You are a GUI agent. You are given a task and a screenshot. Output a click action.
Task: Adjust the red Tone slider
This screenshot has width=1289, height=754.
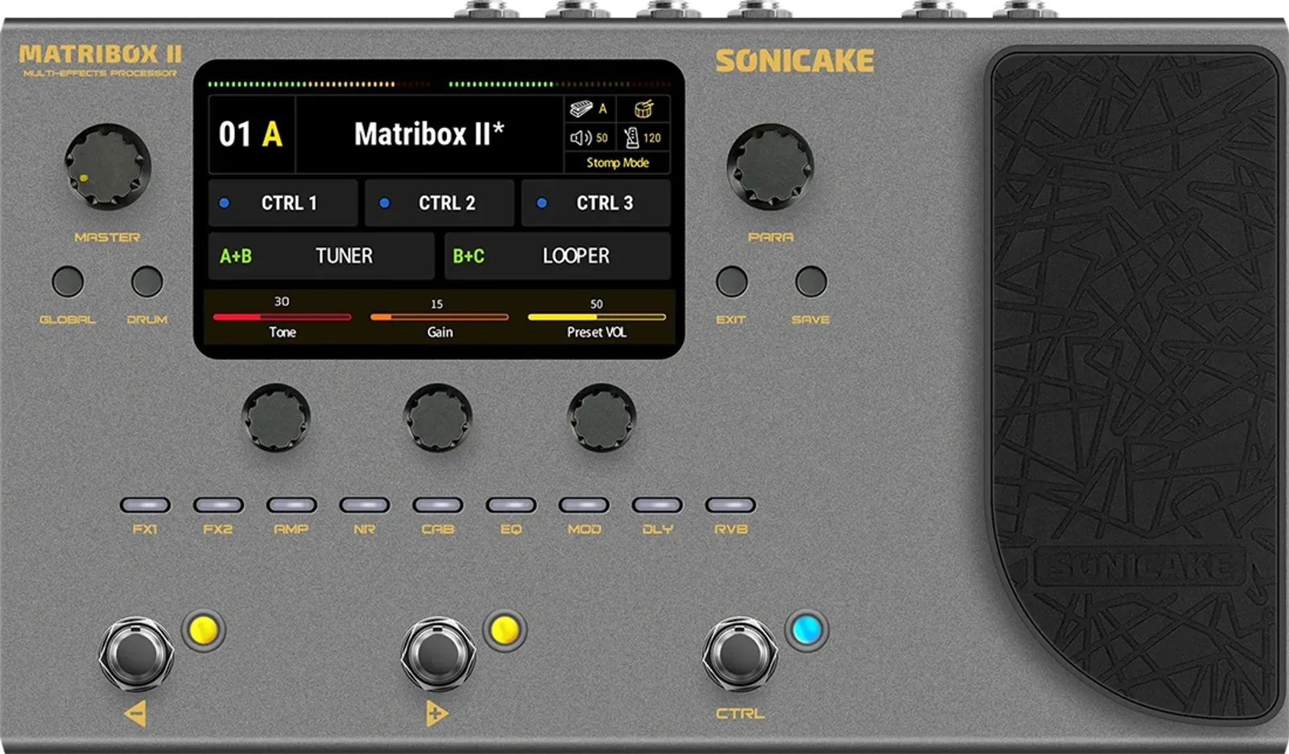pos(282,317)
